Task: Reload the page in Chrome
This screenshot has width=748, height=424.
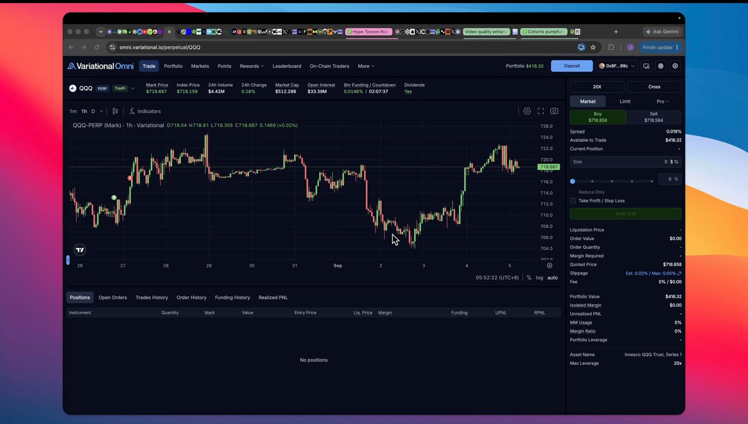Action: point(97,47)
